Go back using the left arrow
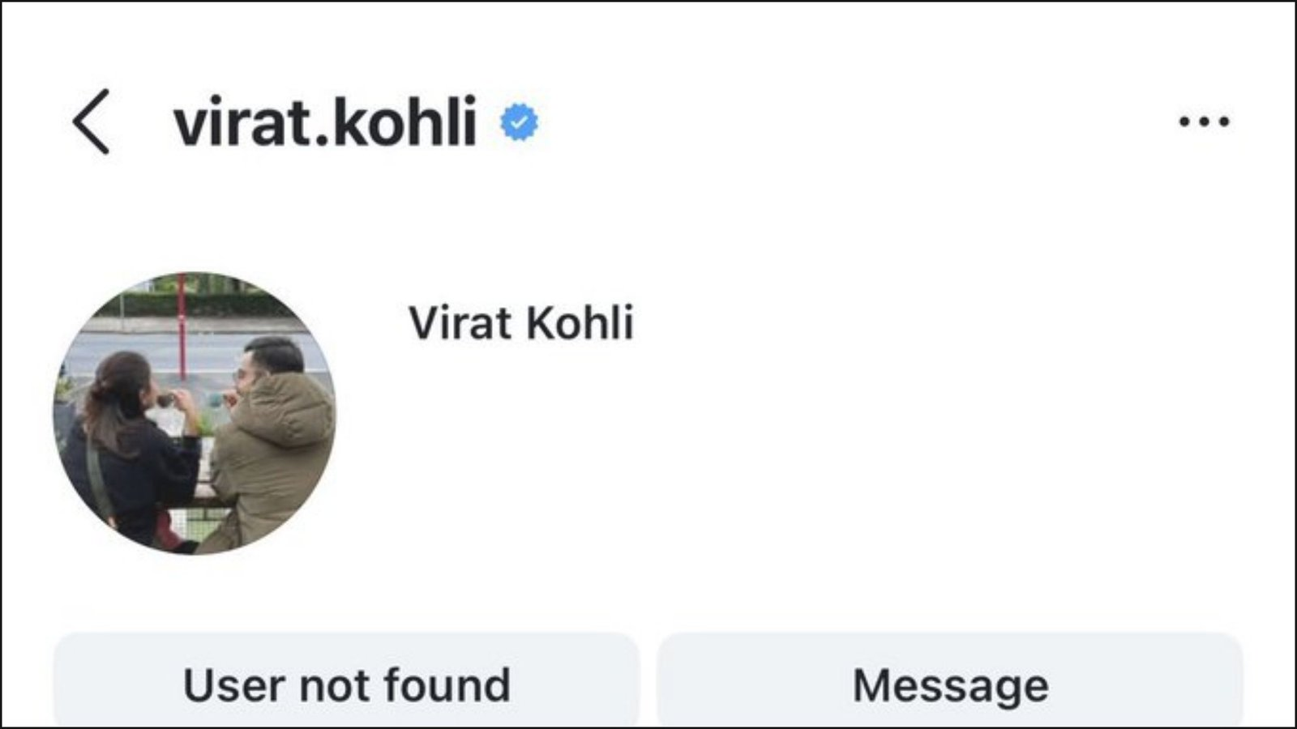 coord(91,122)
